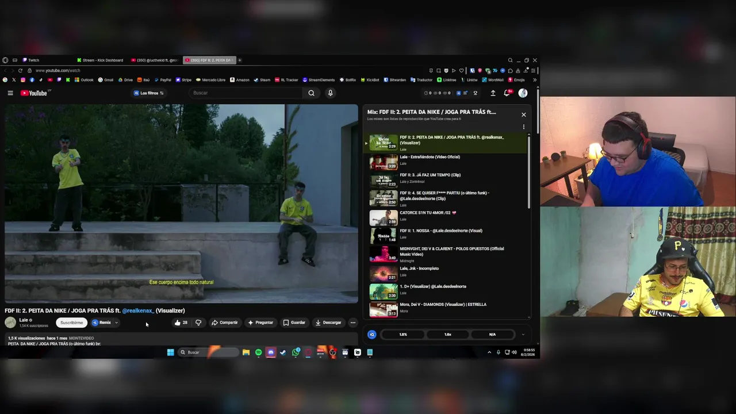The image size is (736, 414).
Task: Reload the page with the browser refresh icon
Action: pyautogui.click(x=20, y=70)
